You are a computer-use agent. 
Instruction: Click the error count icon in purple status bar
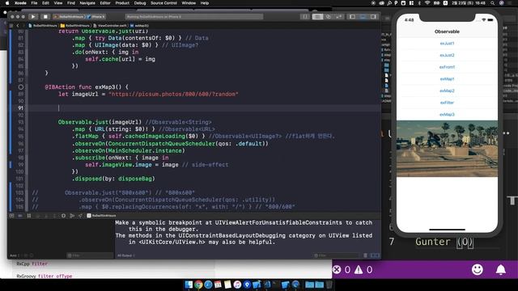click(337, 269)
